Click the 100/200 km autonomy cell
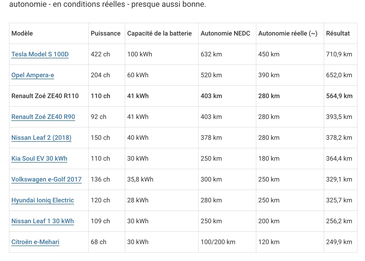Viewport: 365px width, 261px height. (218, 242)
